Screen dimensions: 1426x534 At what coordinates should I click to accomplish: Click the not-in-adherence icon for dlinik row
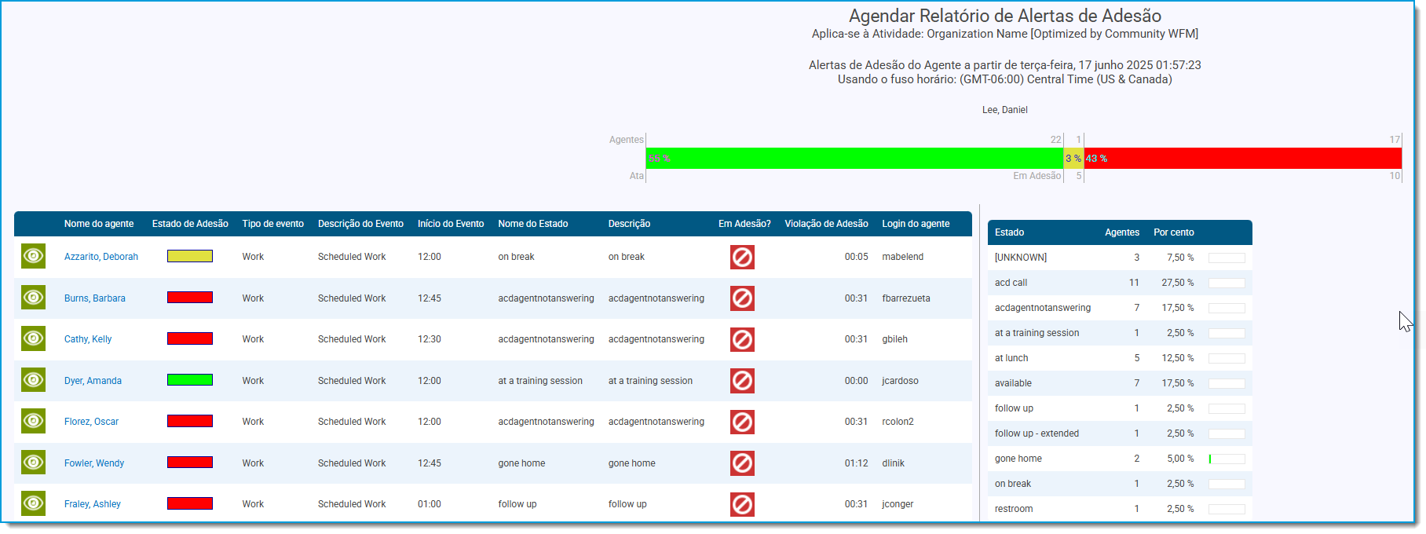[742, 463]
